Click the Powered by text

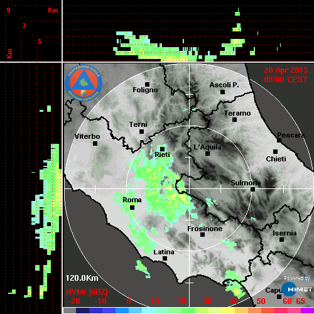pos(297,278)
